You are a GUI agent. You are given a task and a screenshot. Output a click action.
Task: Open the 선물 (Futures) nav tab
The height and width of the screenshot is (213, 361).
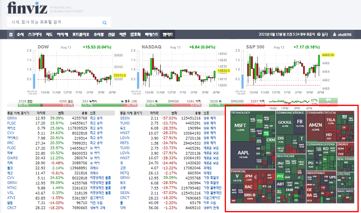pyautogui.click(x=111, y=34)
